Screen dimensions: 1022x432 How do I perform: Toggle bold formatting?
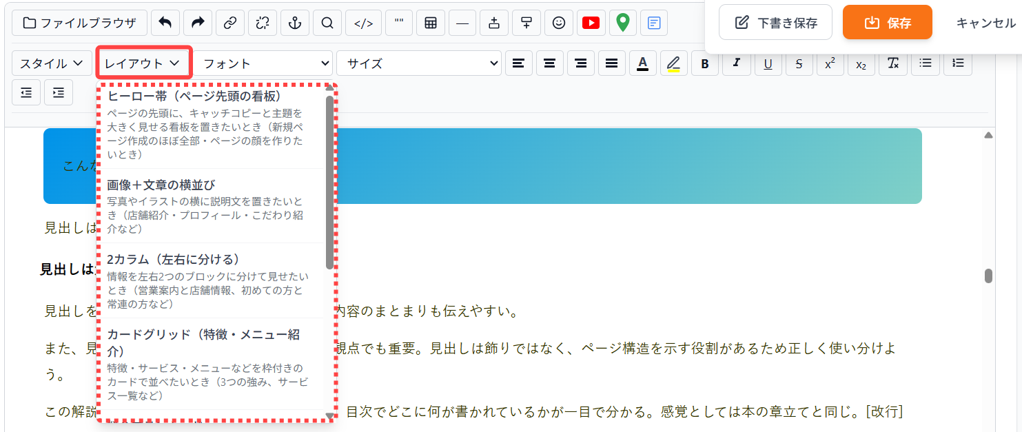point(704,63)
